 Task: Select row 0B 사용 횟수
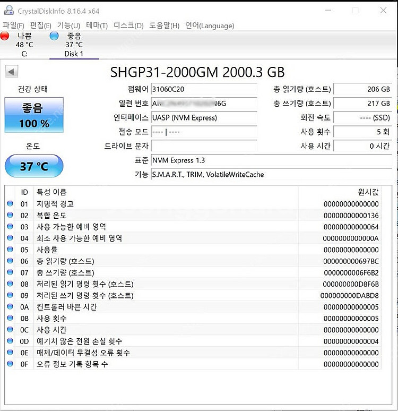pos(193,318)
